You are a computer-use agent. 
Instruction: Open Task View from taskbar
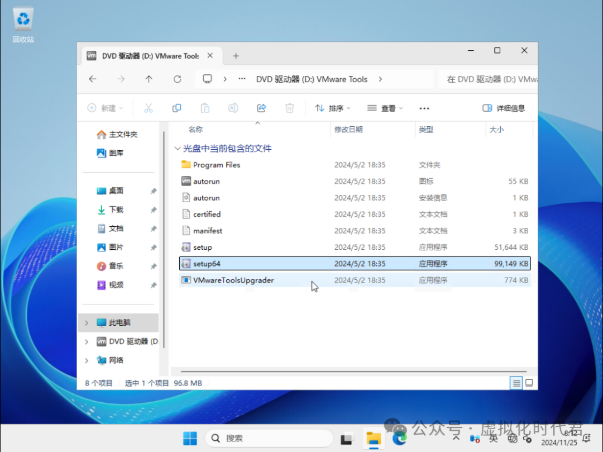click(x=346, y=438)
